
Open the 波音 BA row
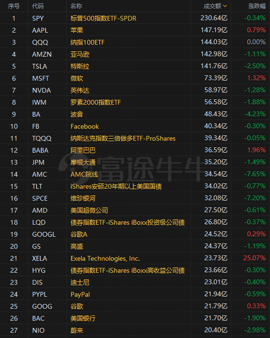tap(135, 114)
